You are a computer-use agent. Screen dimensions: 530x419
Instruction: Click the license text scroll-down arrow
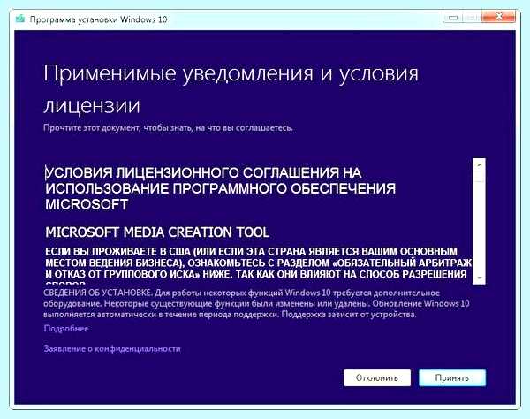pyautogui.click(x=479, y=278)
